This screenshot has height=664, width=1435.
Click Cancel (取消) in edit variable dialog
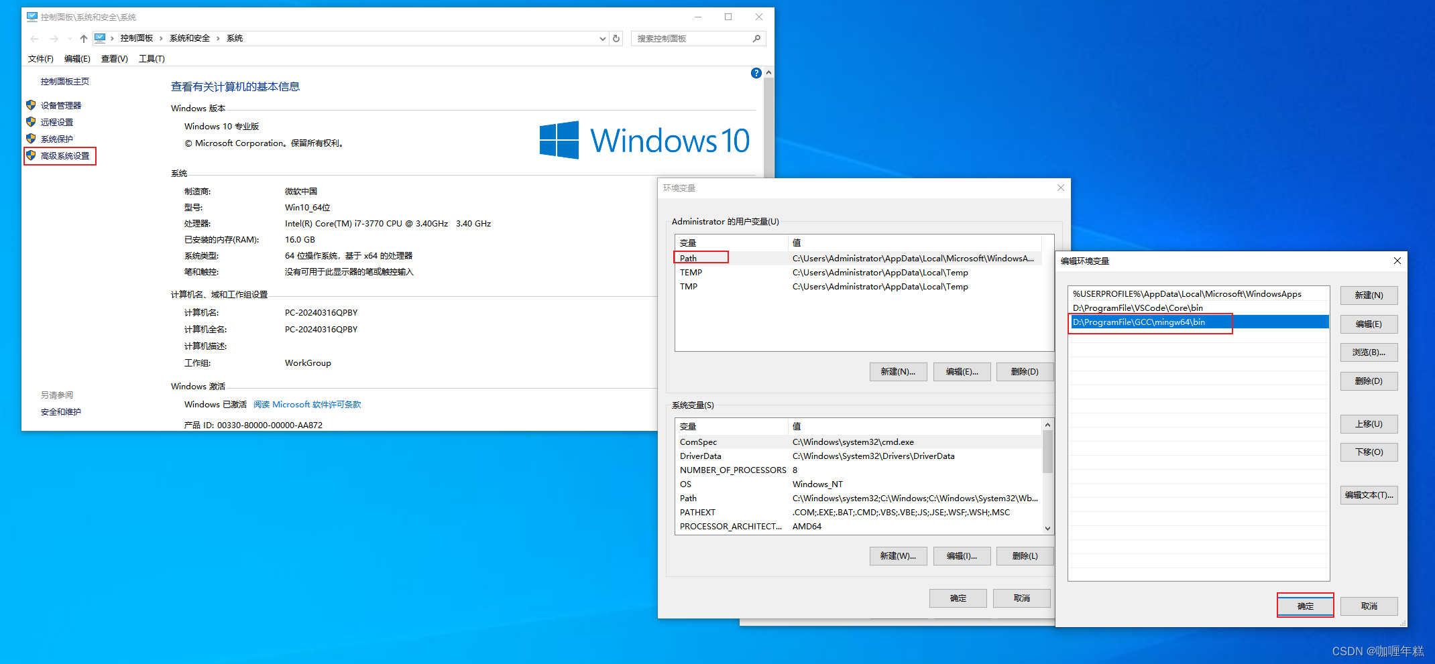click(1369, 606)
